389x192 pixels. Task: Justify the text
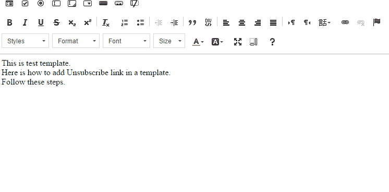[x=273, y=22]
